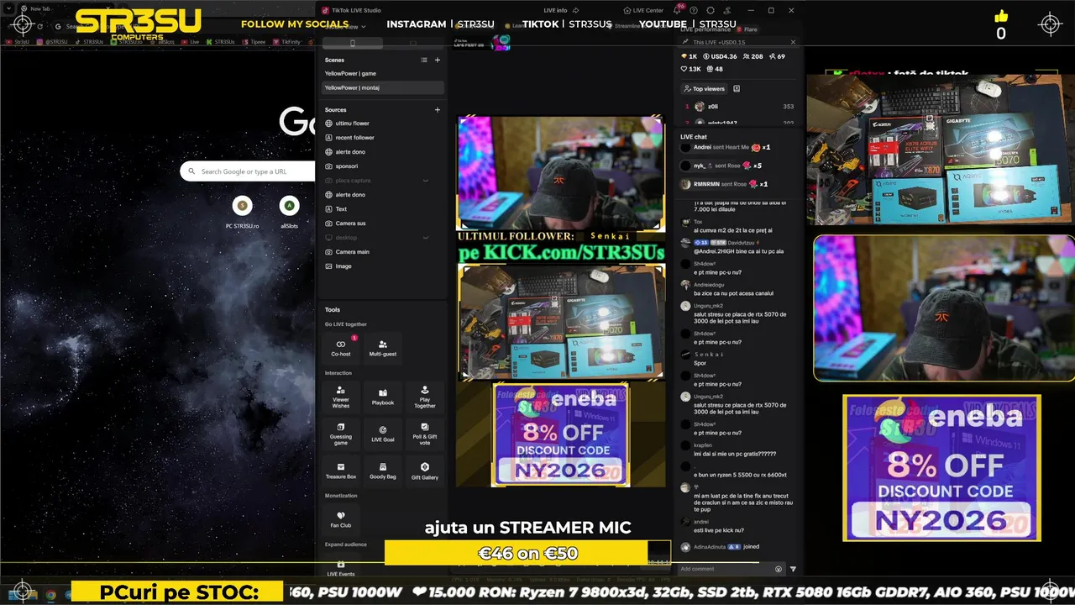Click the krapfen chat username
This screenshot has width=1075, height=605.
pos(703,445)
